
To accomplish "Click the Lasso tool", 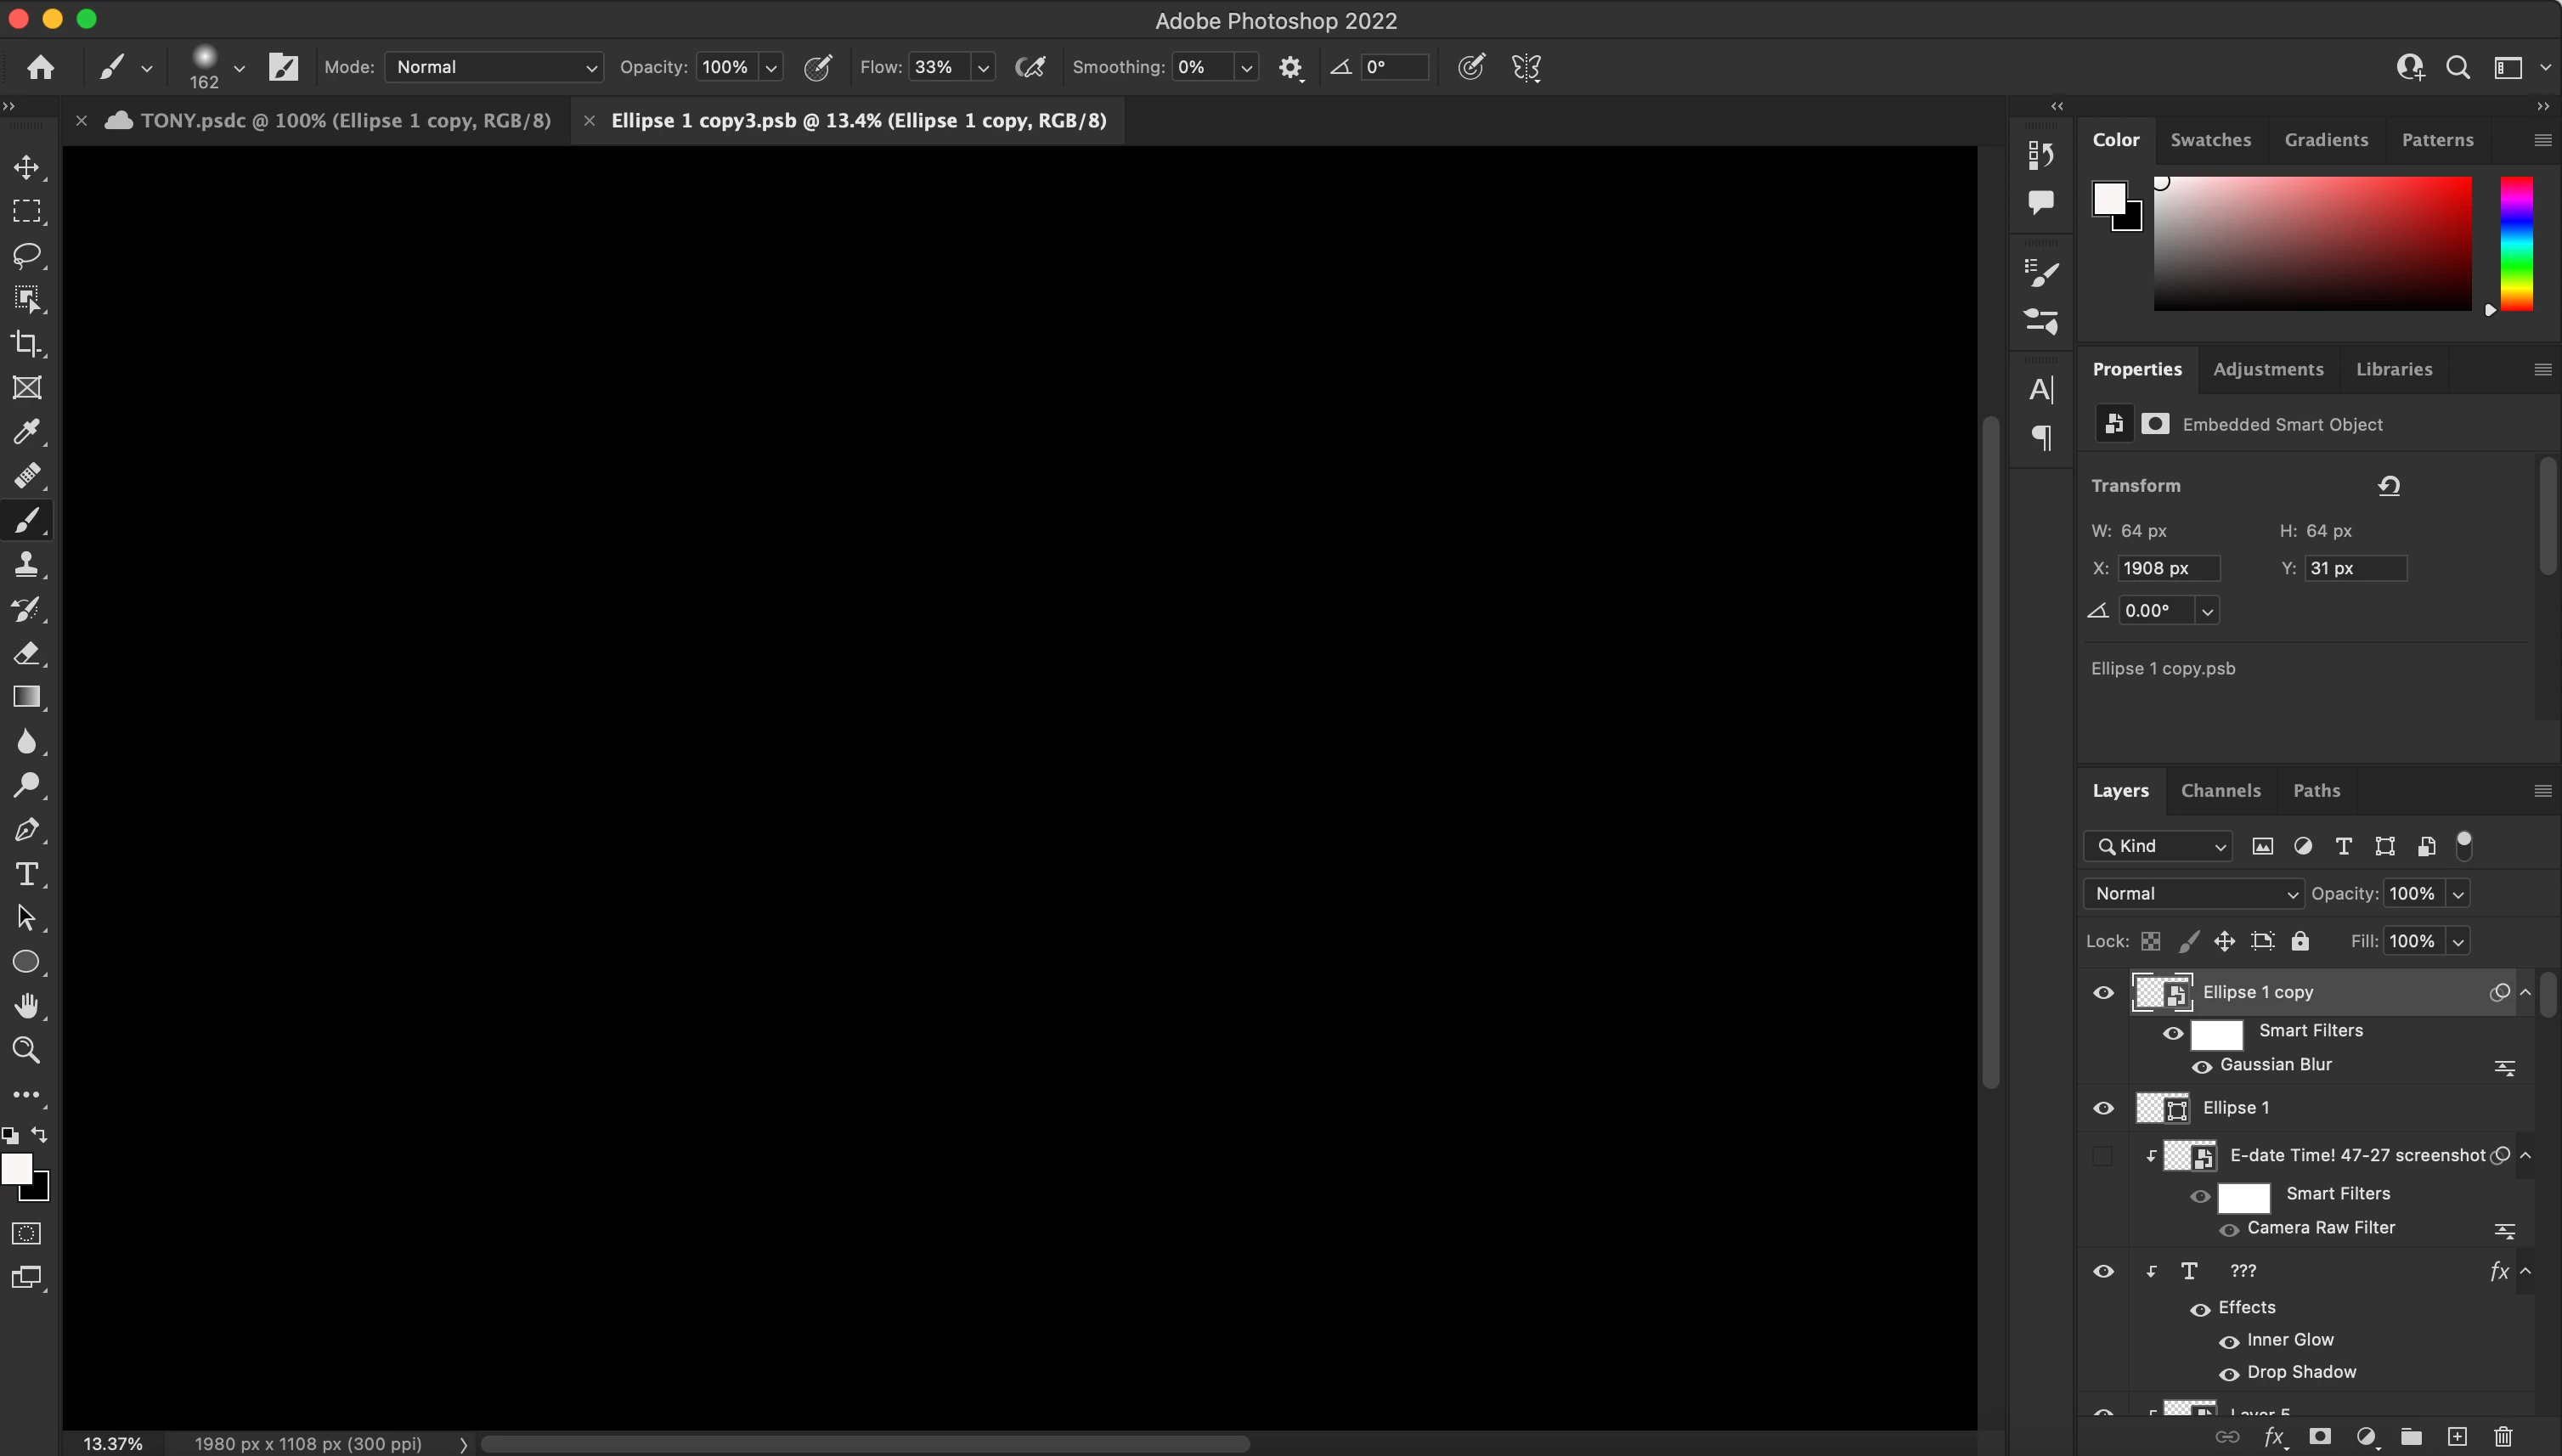I will tap(27, 255).
